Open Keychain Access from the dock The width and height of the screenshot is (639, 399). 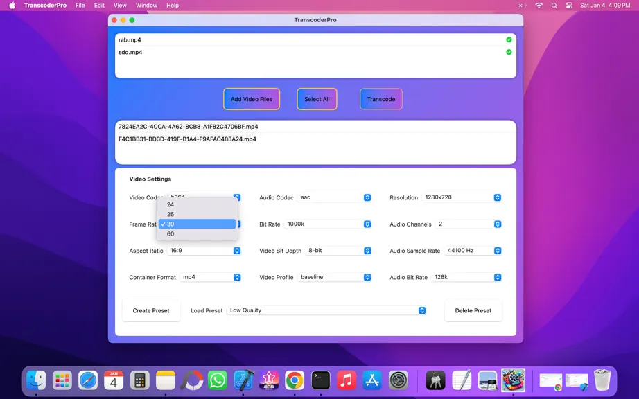pos(436,381)
